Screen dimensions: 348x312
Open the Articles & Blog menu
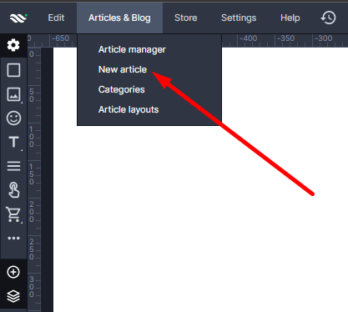coord(119,18)
